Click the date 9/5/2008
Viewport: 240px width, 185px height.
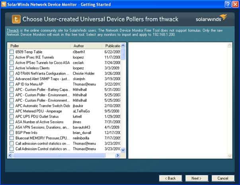(x=112, y=111)
